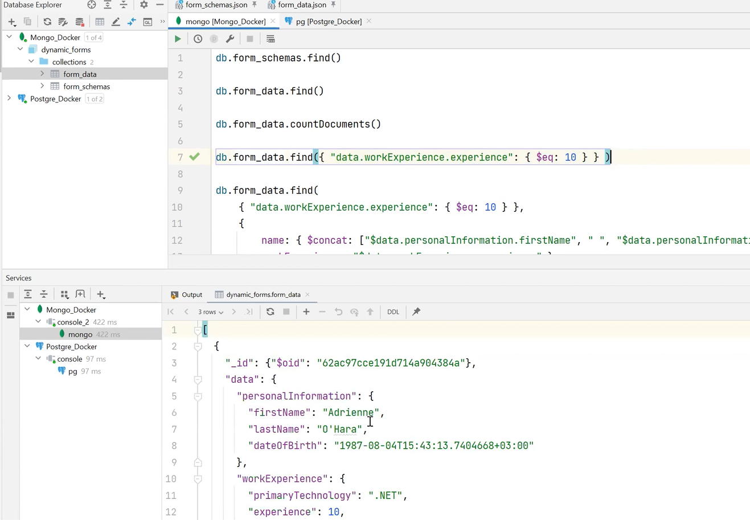Open the table Jump to Editor icon
Viewport: 750px width, 520px height.
pyautogui.click(x=132, y=22)
